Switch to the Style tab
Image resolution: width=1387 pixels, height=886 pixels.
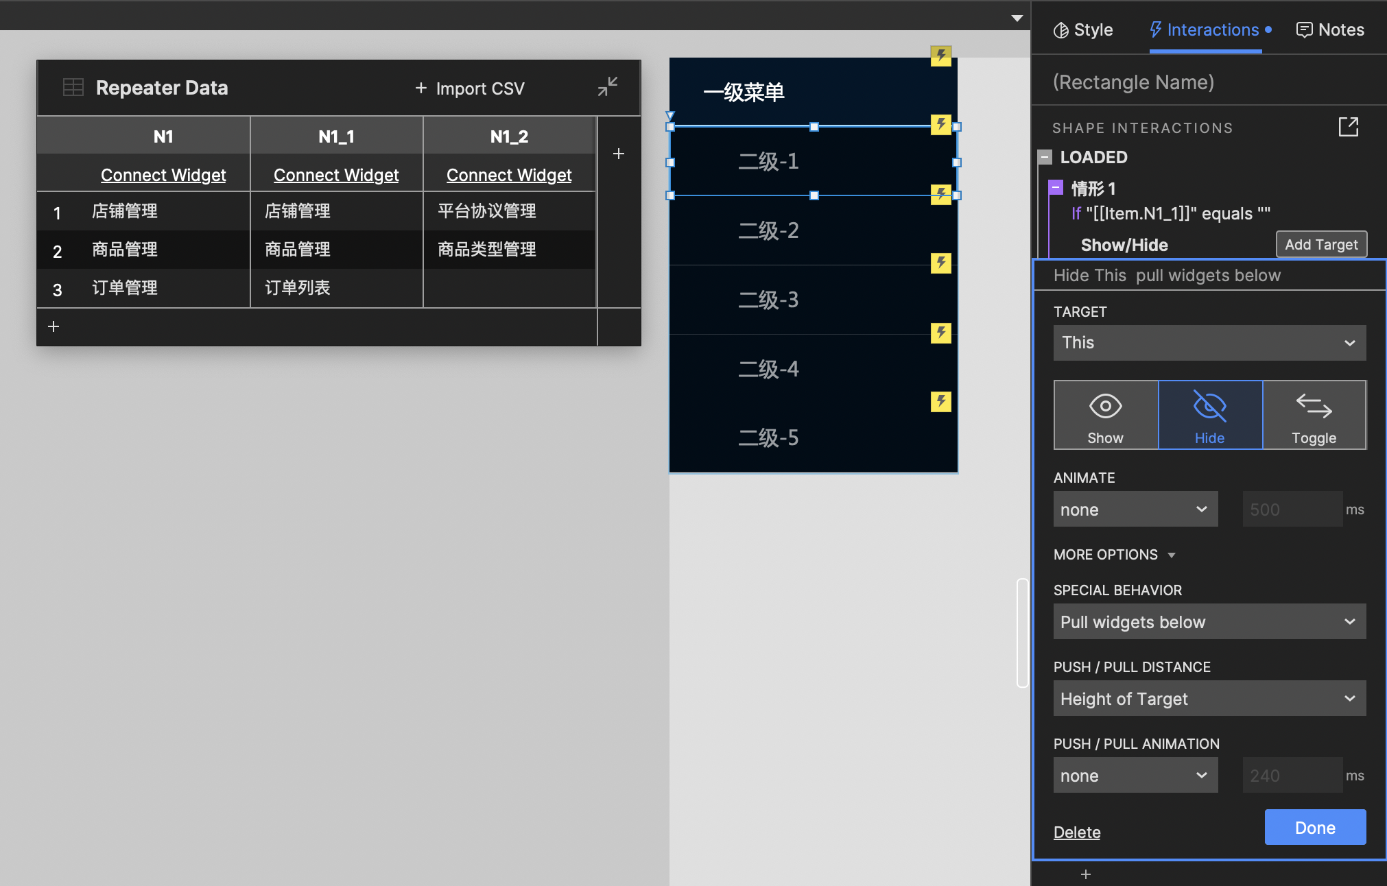pyautogui.click(x=1082, y=29)
